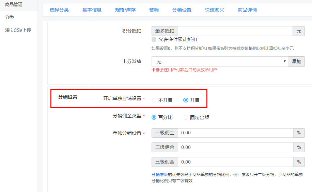Click the 一级佣金 input field
The height and width of the screenshot is (192, 312).
(x=235, y=133)
